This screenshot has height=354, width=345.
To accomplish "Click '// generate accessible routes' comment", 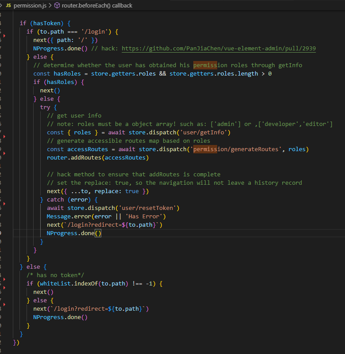I will pos(129,141).
